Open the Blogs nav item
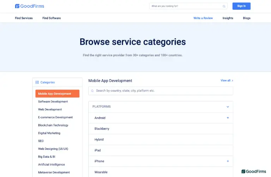This screenshot has height=177, width=271. [x=247, y=18]
